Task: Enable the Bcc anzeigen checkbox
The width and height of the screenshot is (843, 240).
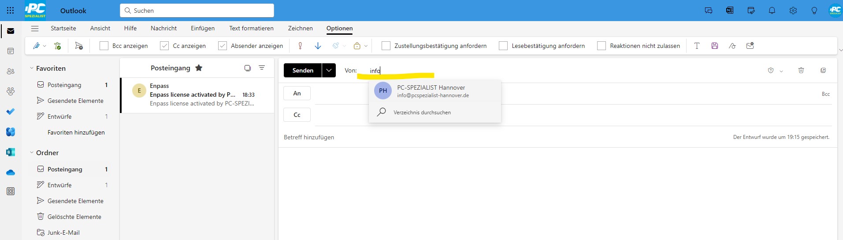Action: [104, 46]
